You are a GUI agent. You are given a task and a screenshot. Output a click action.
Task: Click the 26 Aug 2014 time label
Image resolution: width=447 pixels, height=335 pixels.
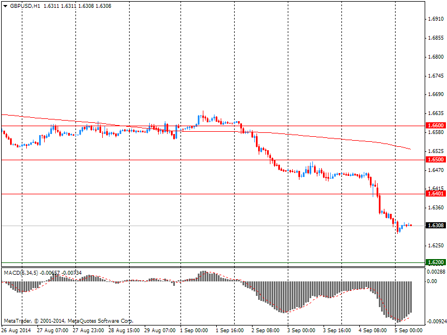tap(16, 331)
